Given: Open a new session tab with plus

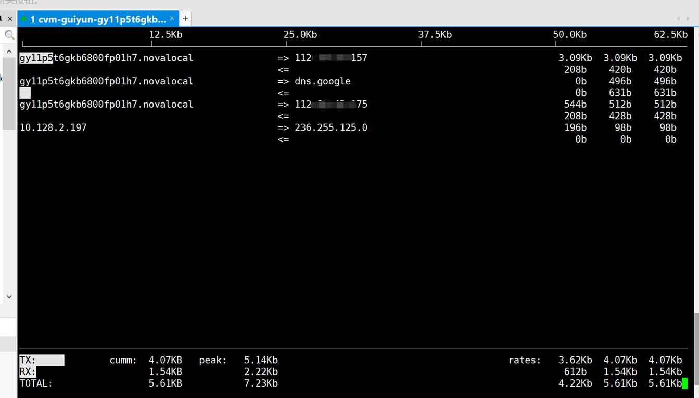Looking at the screenshot, I should (x=185, y=19).
